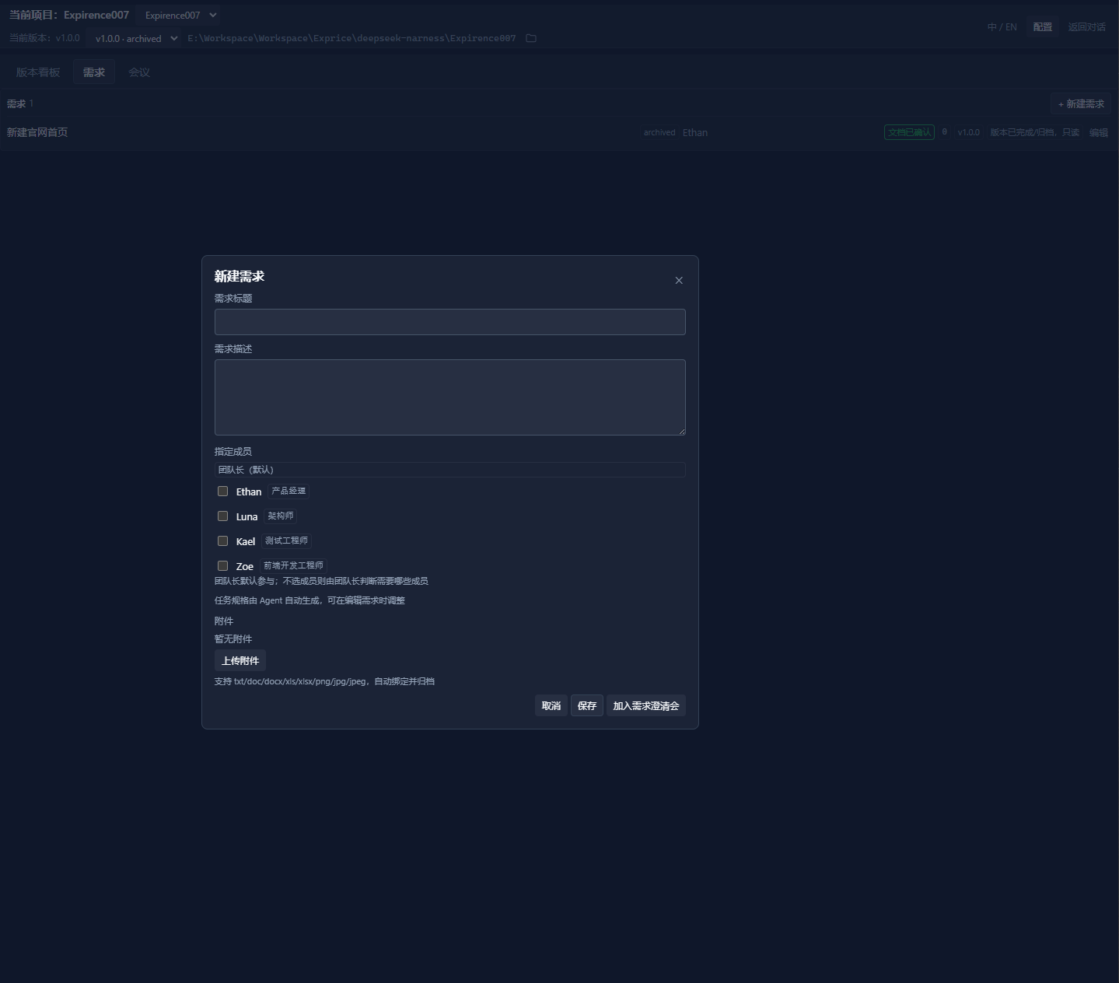Close the 新建需求 dialog with X

pyautogui.click(x=679, y=281)
